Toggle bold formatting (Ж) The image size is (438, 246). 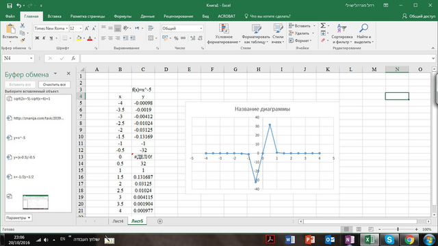[x=37, y=38]
